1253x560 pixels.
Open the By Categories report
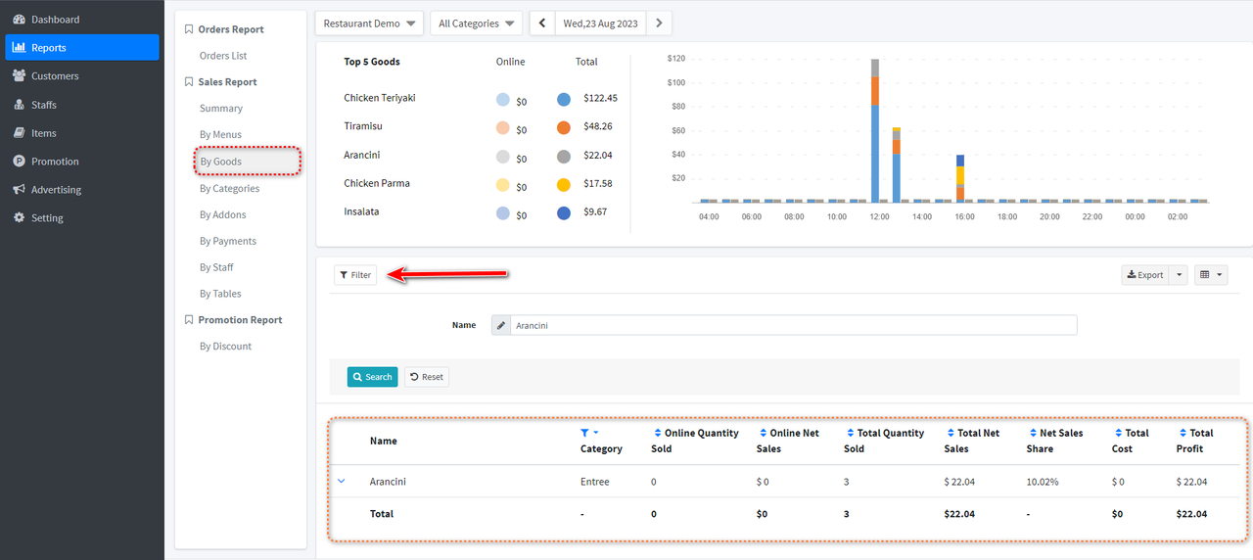click(x=229, y=189)
